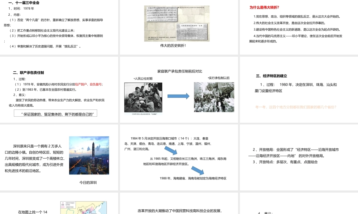Click the map image in the bottom-left slide
Screen dimensions: 358x214
(83, 208)
